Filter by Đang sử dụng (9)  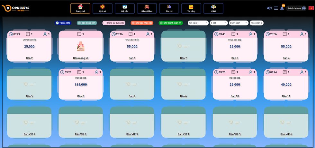click(114, 23)
